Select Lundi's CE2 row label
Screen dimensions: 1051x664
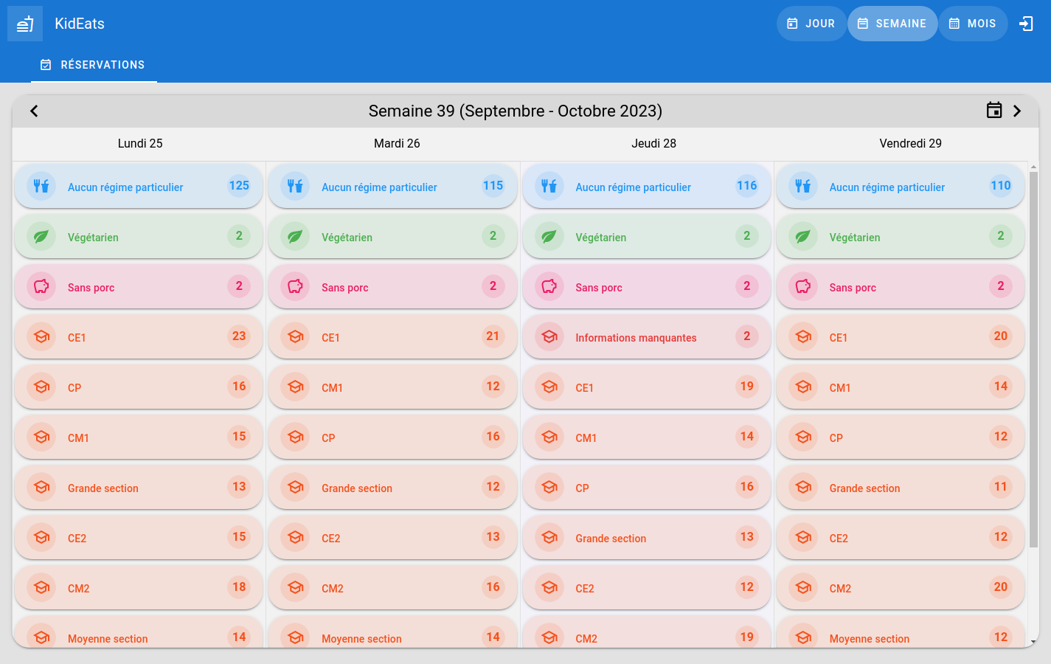click(77, 539)
